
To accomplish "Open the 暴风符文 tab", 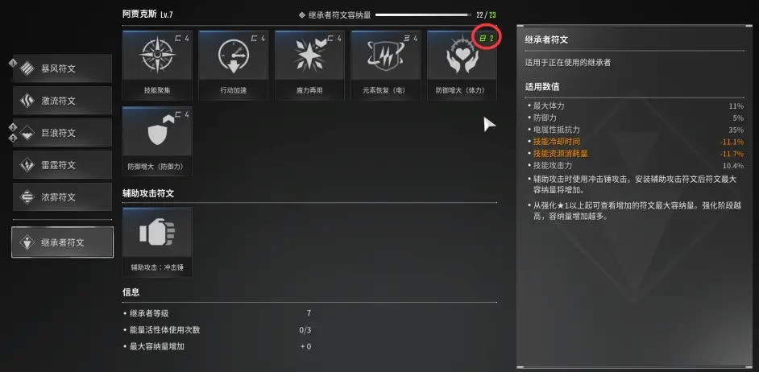I will (62, 68).
